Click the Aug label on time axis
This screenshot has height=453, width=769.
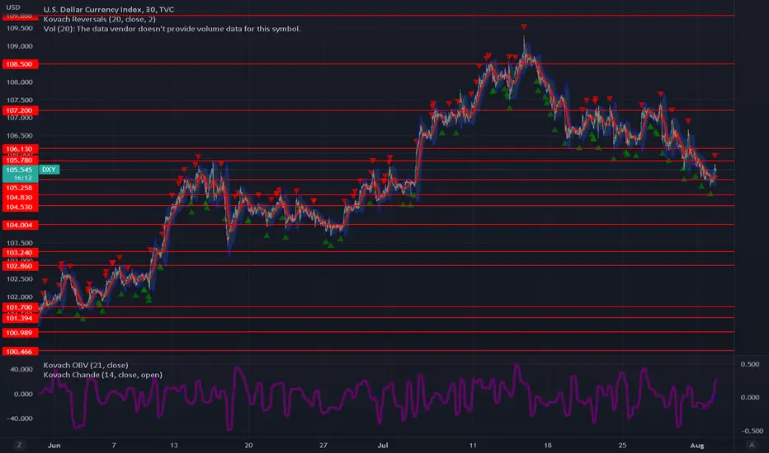[x=697, y=445]
